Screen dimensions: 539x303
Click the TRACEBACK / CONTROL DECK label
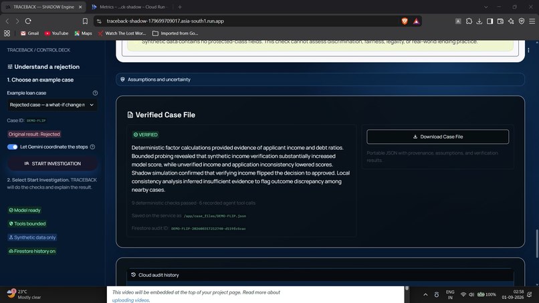(39, 50)
